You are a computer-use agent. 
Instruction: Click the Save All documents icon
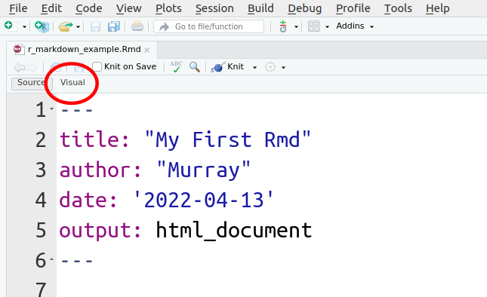point(114,26)
